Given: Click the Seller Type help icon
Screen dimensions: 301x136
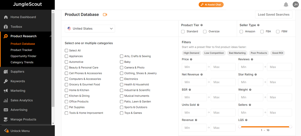Looking at the screenshot, I should [258, 25].
